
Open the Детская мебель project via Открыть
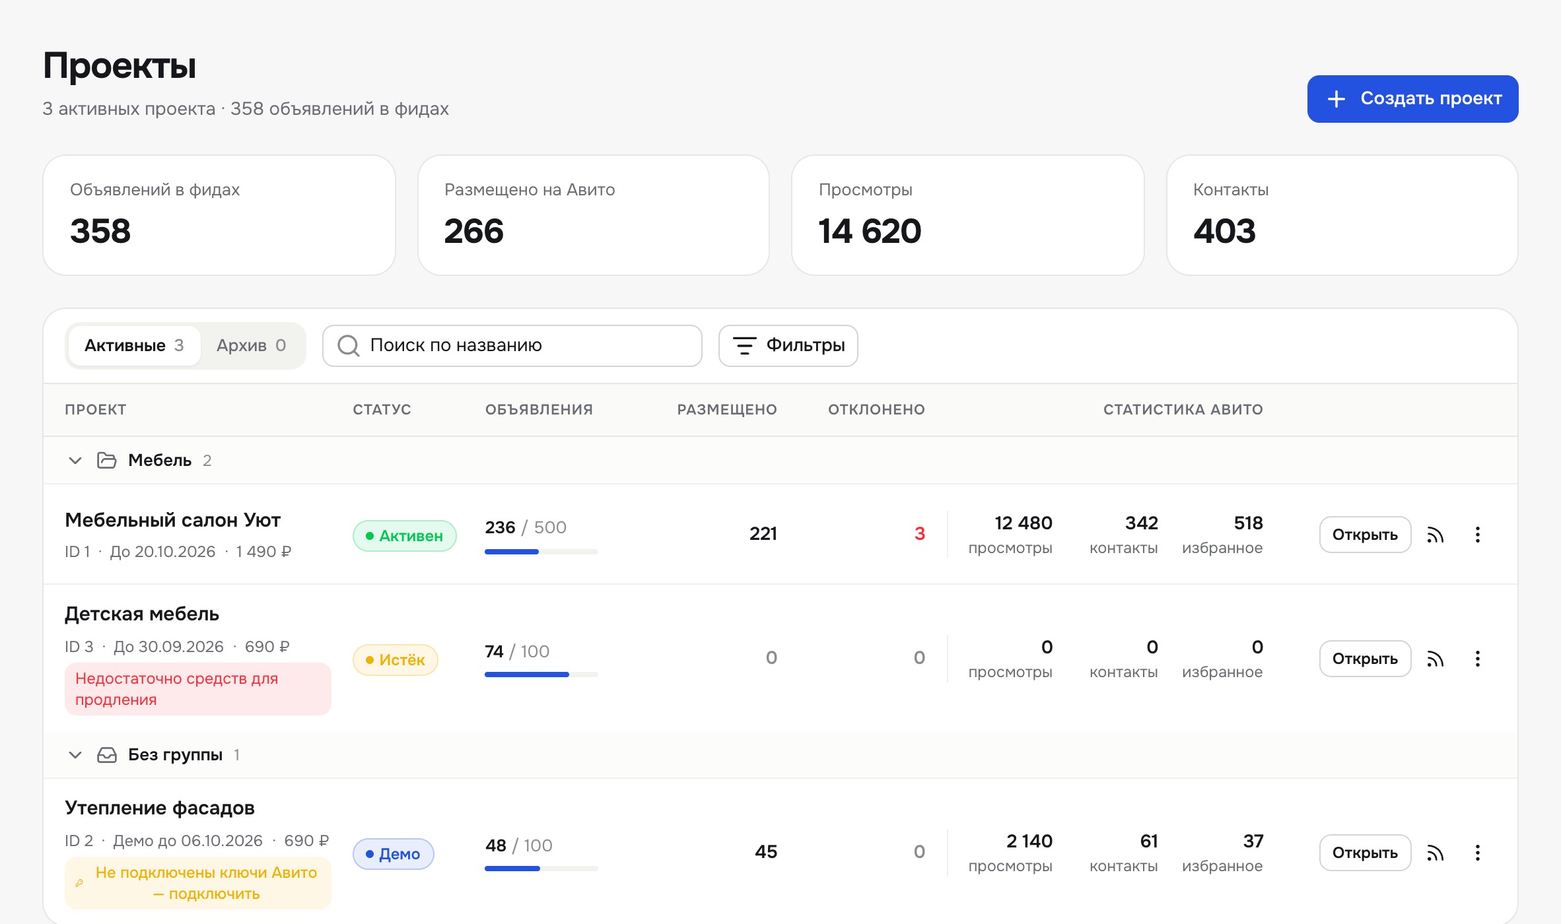1365,659
